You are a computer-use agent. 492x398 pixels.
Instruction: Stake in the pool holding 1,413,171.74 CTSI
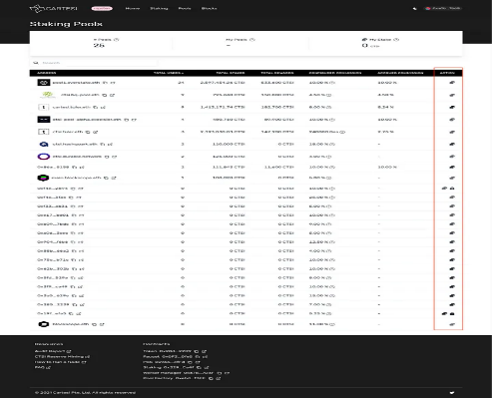click(452, 107)
